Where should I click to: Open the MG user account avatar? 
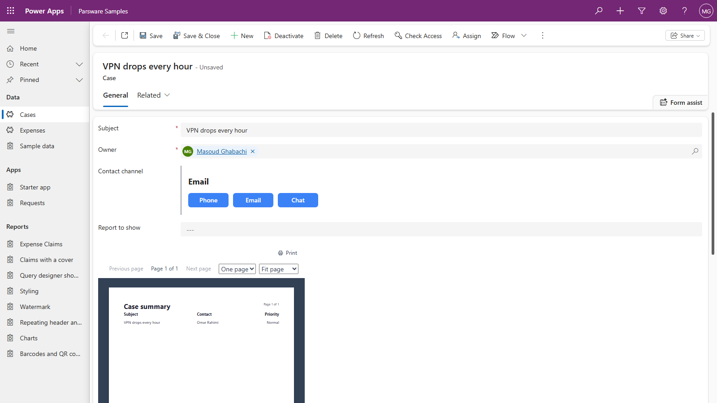pyautogui.click(x=706, y=11)
